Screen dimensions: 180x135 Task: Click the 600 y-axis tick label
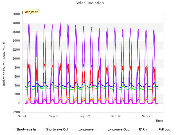click(x=17, y=76)
